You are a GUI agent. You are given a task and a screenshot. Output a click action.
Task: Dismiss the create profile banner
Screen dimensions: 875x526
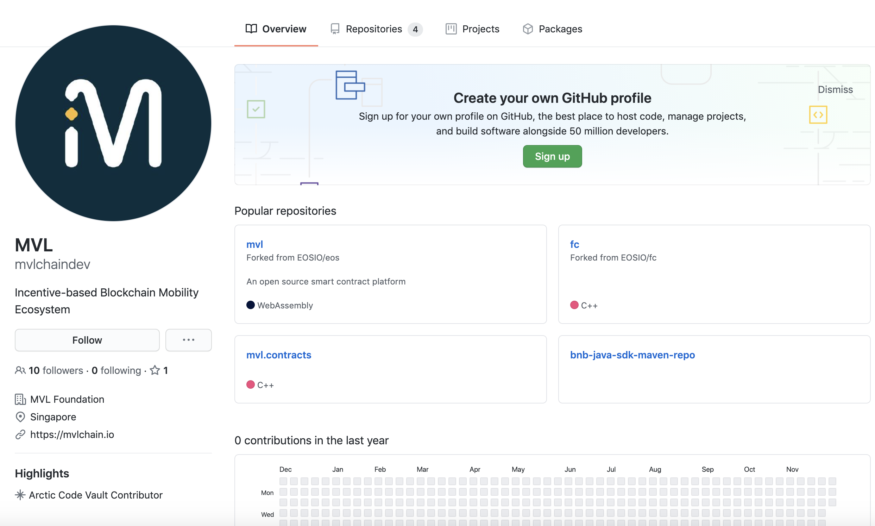(x=835, y=89)
